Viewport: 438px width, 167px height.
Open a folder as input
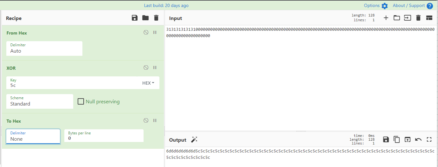397,18
